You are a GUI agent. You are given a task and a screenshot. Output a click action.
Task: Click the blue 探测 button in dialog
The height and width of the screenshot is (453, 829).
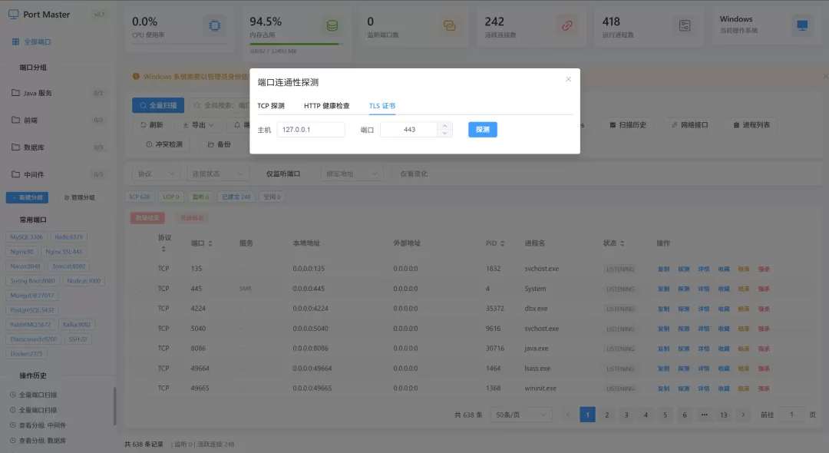coord(483,130)
